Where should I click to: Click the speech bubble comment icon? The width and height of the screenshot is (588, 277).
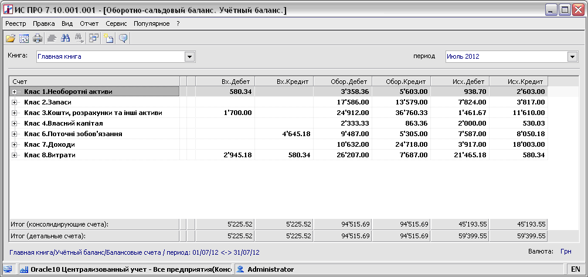[123, 38]
